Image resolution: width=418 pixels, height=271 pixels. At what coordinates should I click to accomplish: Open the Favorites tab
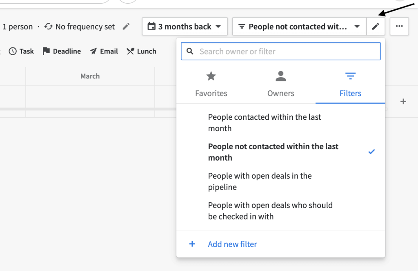pos(211,84)
